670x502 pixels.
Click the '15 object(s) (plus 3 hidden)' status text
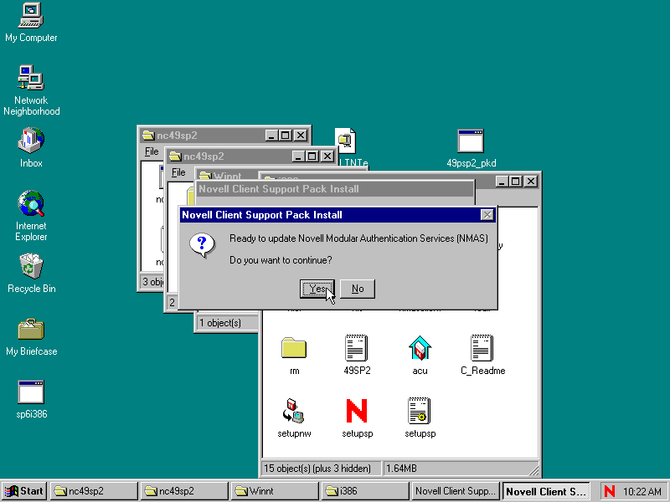(x=317, y=469)
